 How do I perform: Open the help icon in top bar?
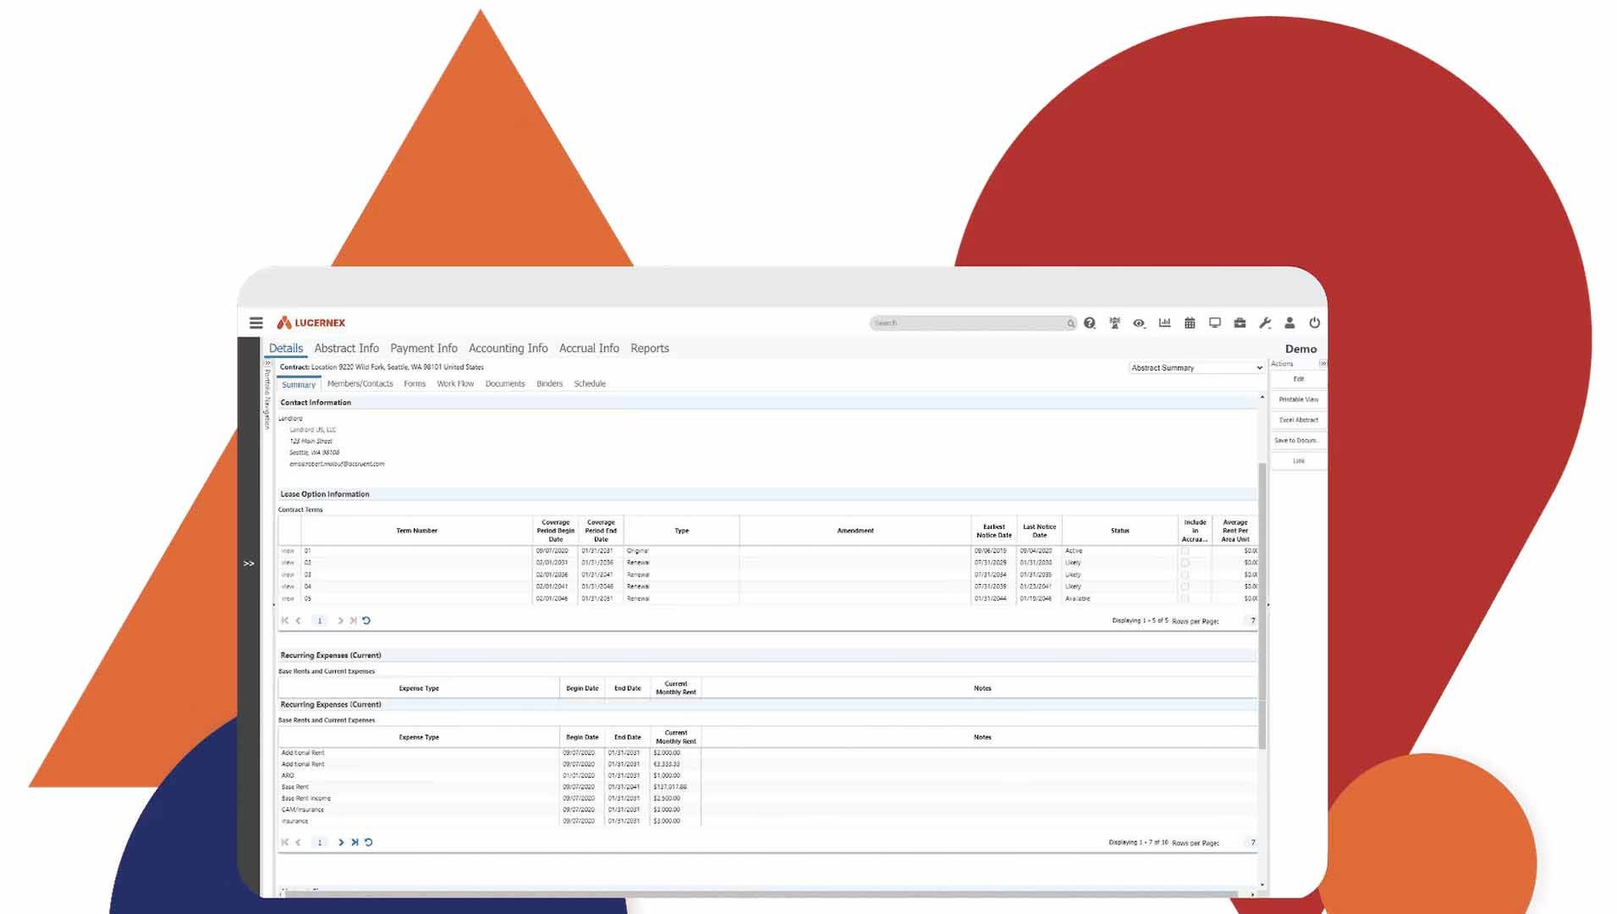[x=1089, y=322]
